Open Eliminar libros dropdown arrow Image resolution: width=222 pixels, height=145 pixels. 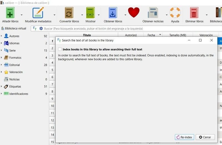pos(207,15)
